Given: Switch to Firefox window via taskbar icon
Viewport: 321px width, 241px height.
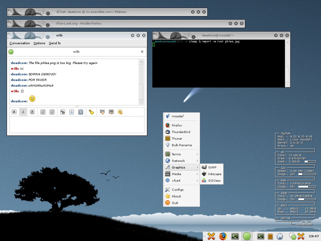Looking at the screenshot, I should point(223,236).
